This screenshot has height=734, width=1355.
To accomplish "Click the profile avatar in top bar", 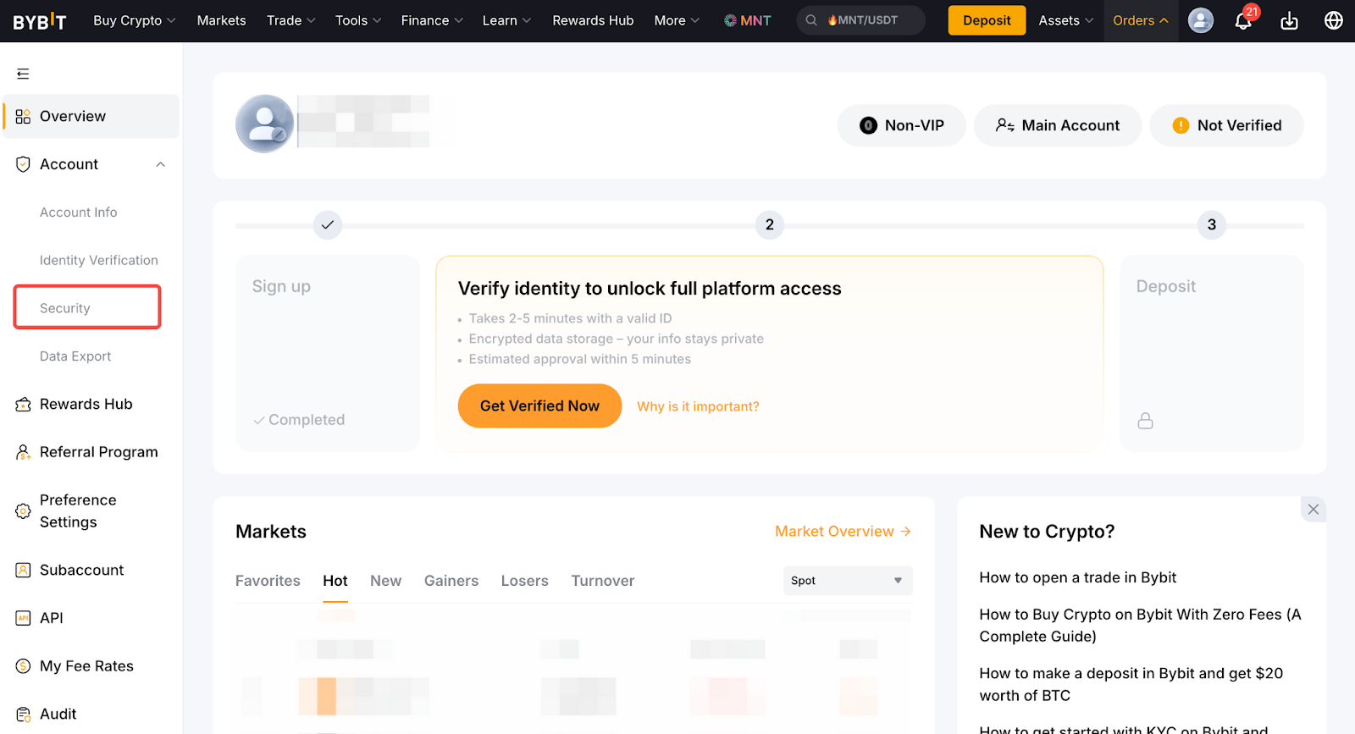I will (1200, 21).
